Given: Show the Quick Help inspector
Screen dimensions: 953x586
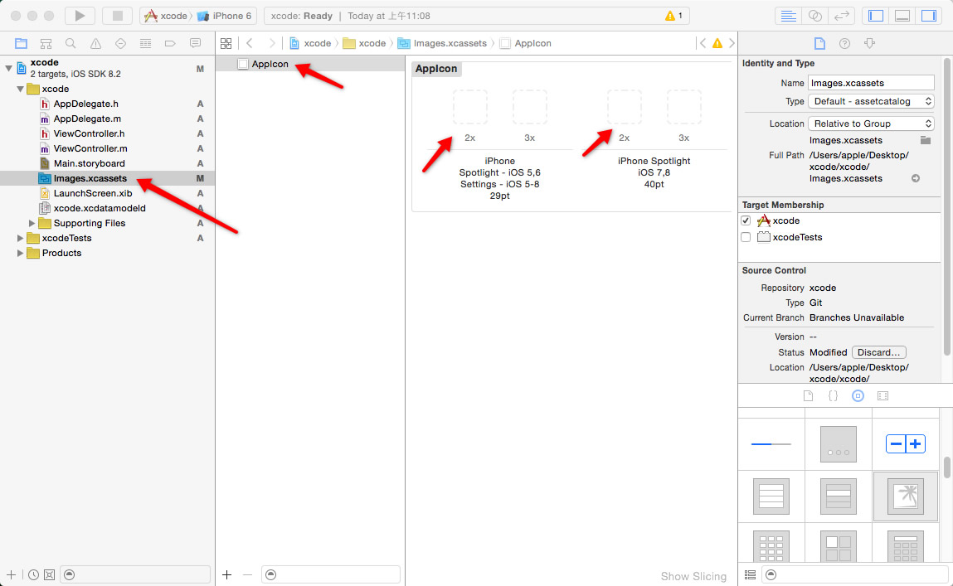Looking at the screenshot, I should 844,43.
